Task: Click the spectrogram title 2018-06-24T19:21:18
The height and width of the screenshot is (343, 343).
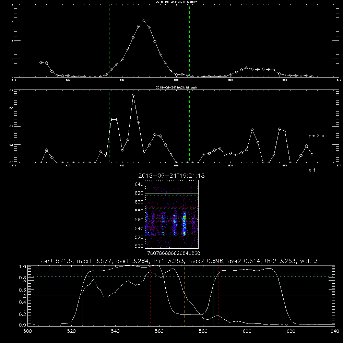Action: coord(171,176)
